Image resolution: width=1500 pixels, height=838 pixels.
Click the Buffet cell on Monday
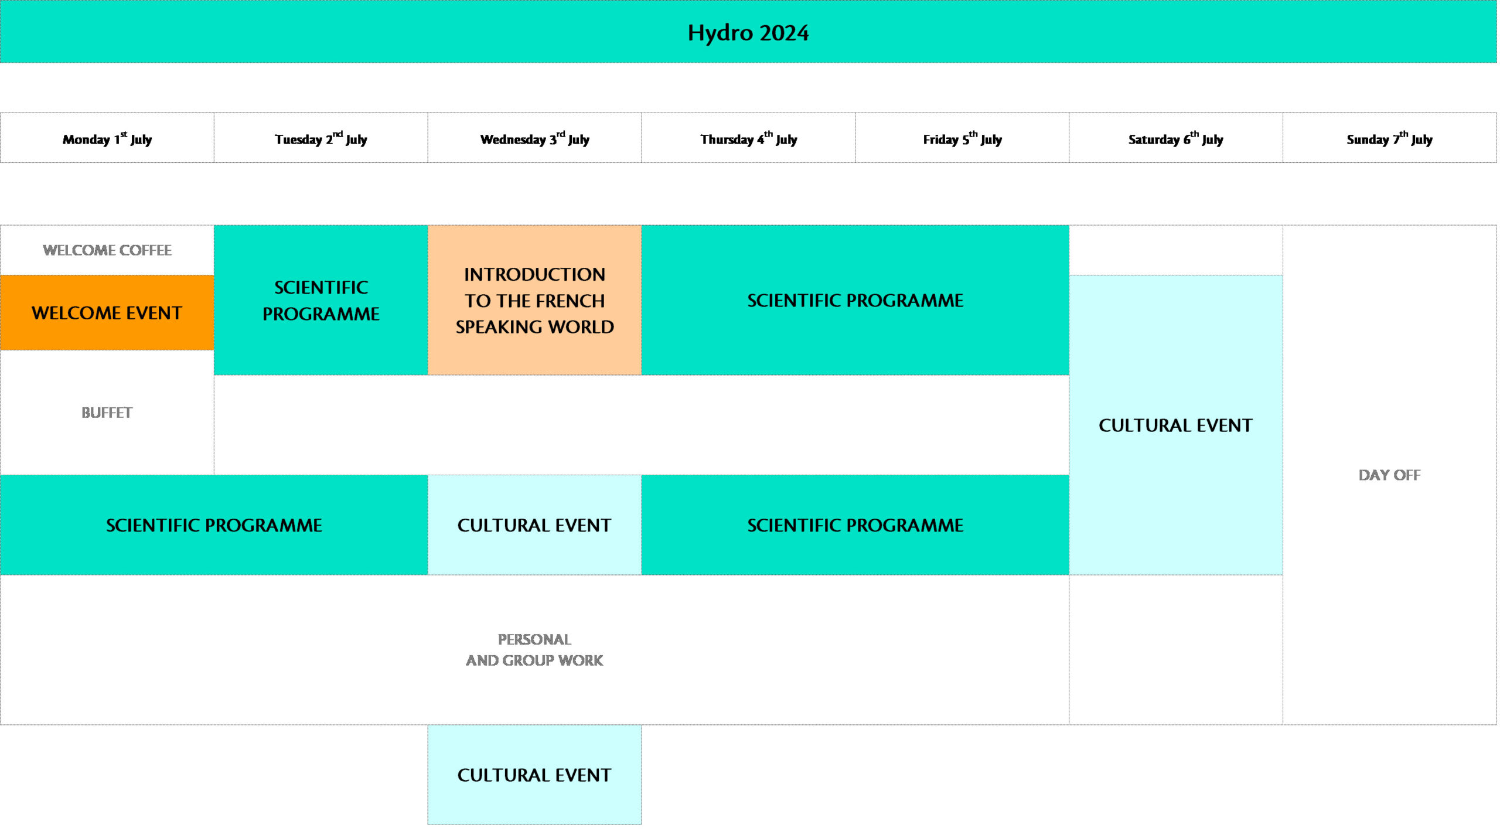107,413
